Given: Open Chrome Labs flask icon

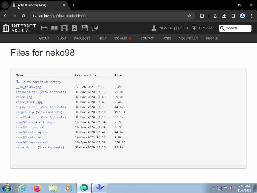Looking at the screenshot, I should click(x=215, y=16).
